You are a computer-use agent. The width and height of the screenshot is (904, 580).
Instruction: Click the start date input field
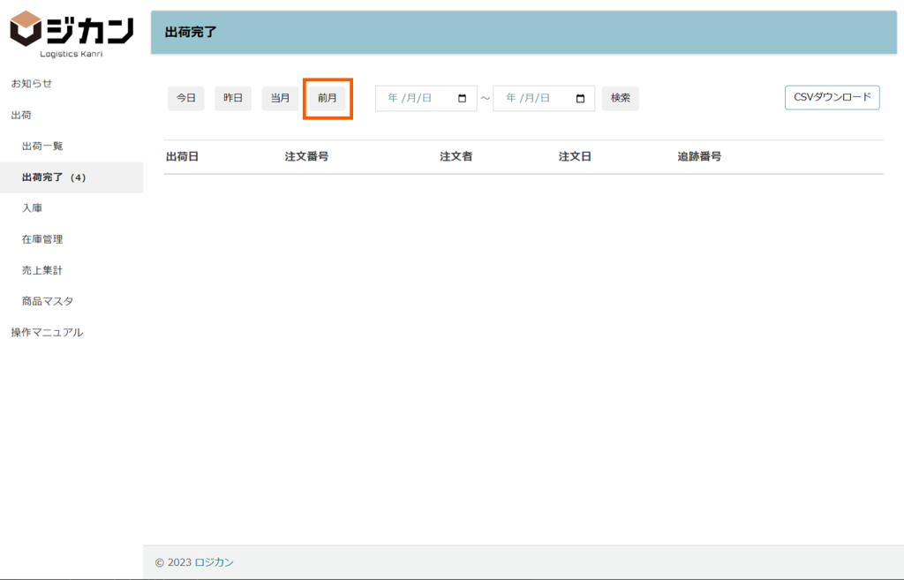415,99
